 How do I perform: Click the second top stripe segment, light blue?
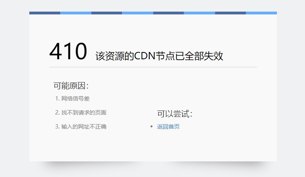point(75,13)
